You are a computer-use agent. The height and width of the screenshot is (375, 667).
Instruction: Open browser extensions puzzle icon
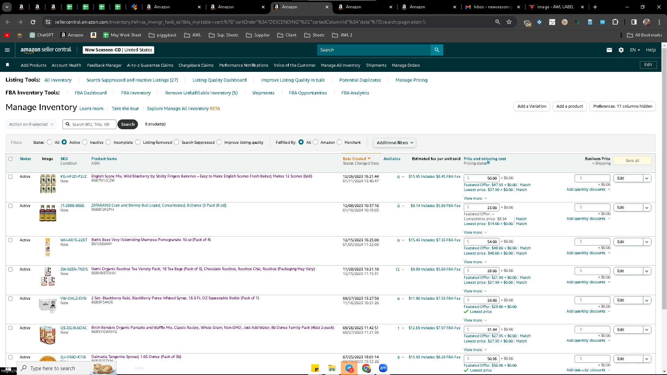615,22
